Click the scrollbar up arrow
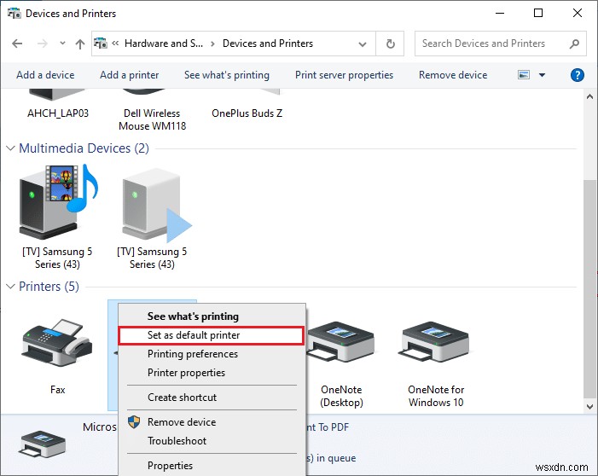The width and height of the screenshot is (598, 476). (x=589, y=96)
